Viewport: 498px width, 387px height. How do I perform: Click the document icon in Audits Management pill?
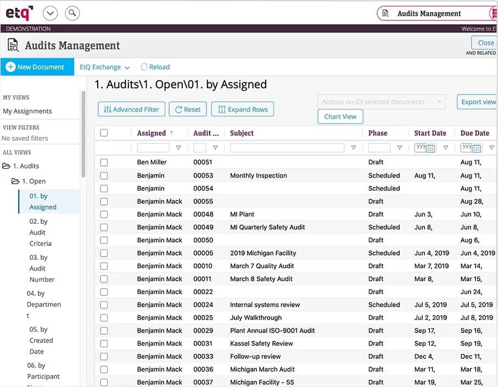coord(385,13)
